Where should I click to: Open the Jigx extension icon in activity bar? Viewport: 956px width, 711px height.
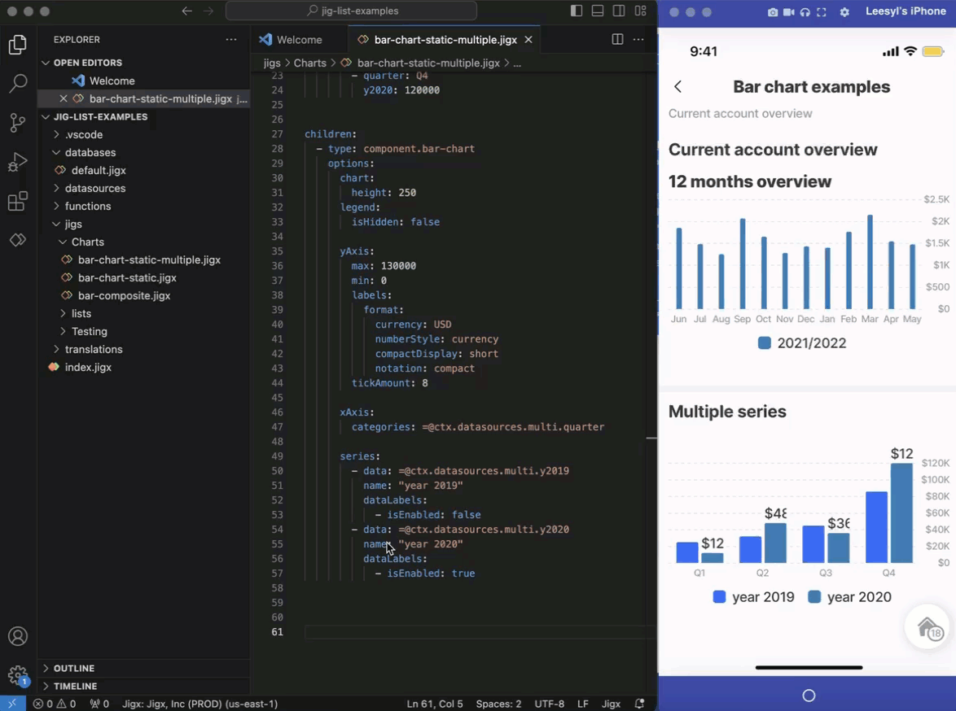pos(18,240)
